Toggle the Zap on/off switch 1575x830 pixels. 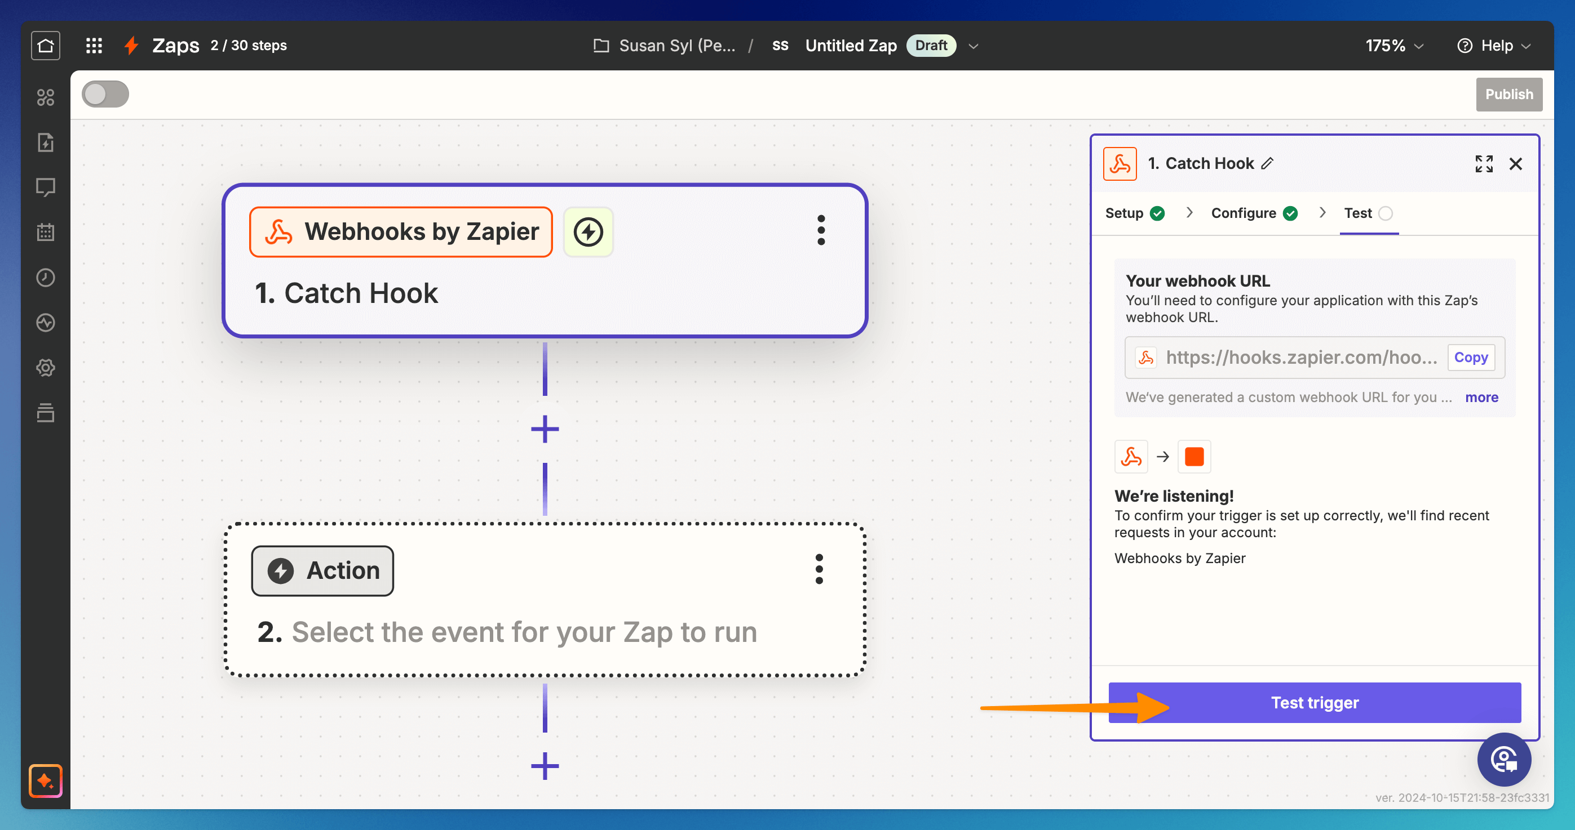(x=105, y=94)
